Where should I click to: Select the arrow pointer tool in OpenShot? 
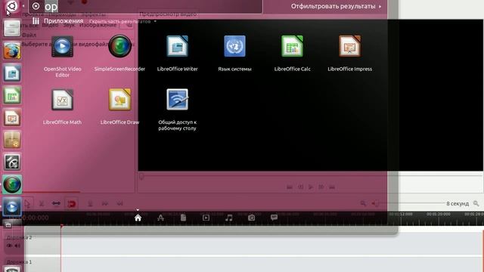(x=27, y=203)
